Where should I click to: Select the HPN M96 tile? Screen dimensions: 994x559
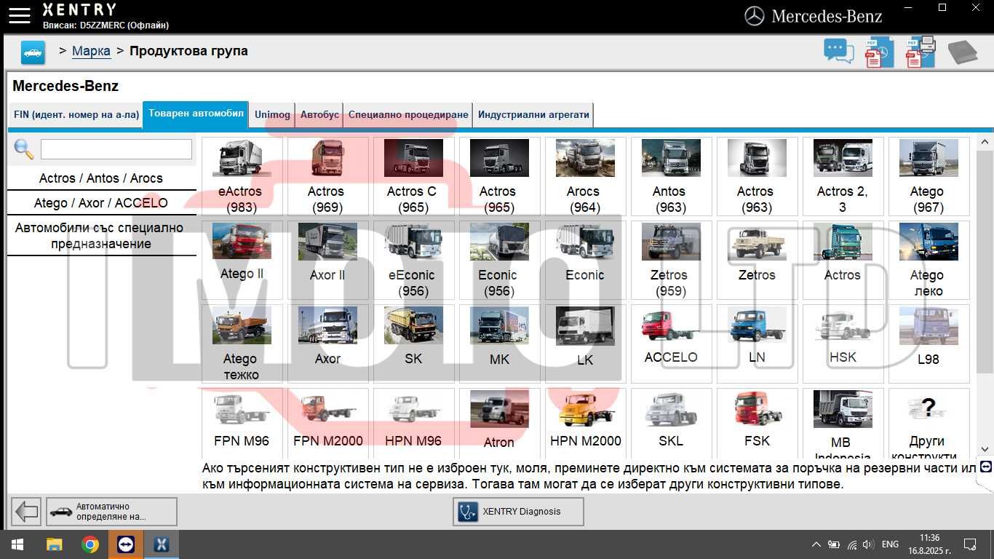413,423
